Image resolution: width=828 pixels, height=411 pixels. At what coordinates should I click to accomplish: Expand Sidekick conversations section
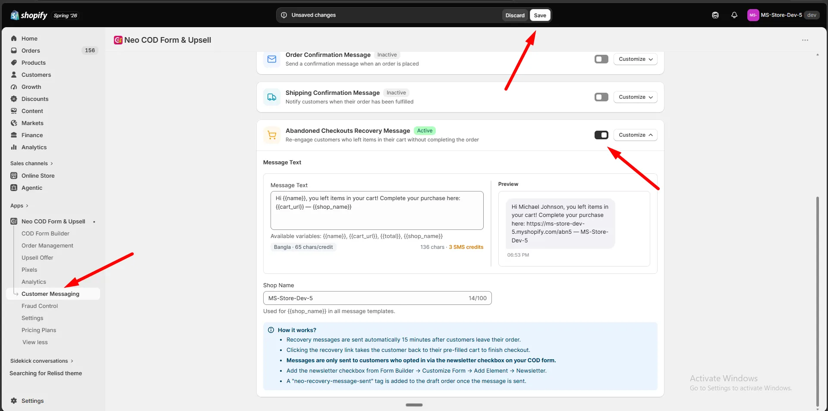click(x=42, y=361)
